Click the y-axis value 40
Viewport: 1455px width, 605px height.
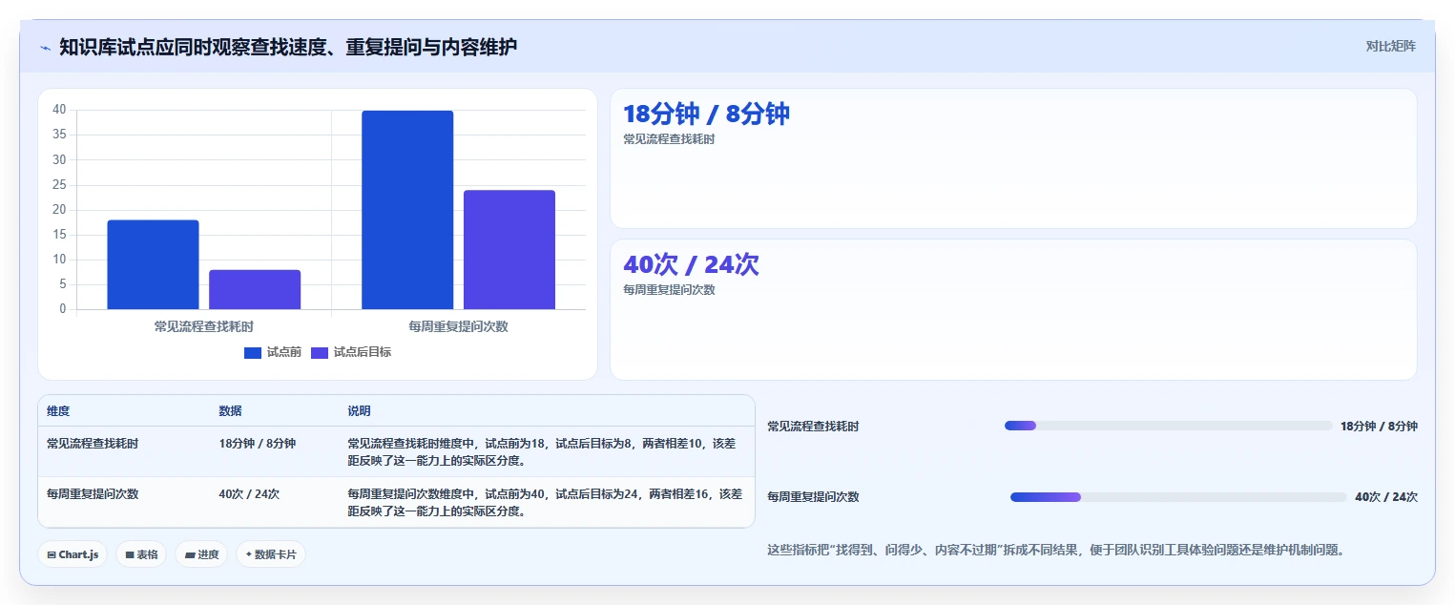pos(59,110)
